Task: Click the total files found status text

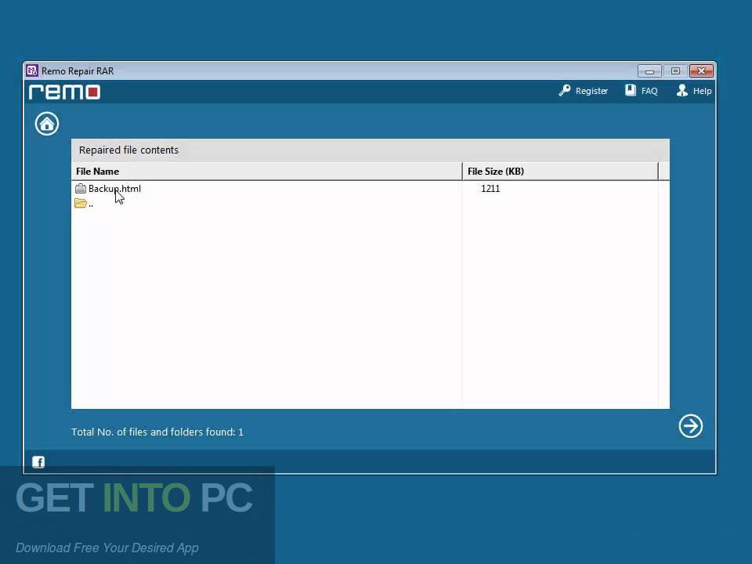Action: click(157, 432)
